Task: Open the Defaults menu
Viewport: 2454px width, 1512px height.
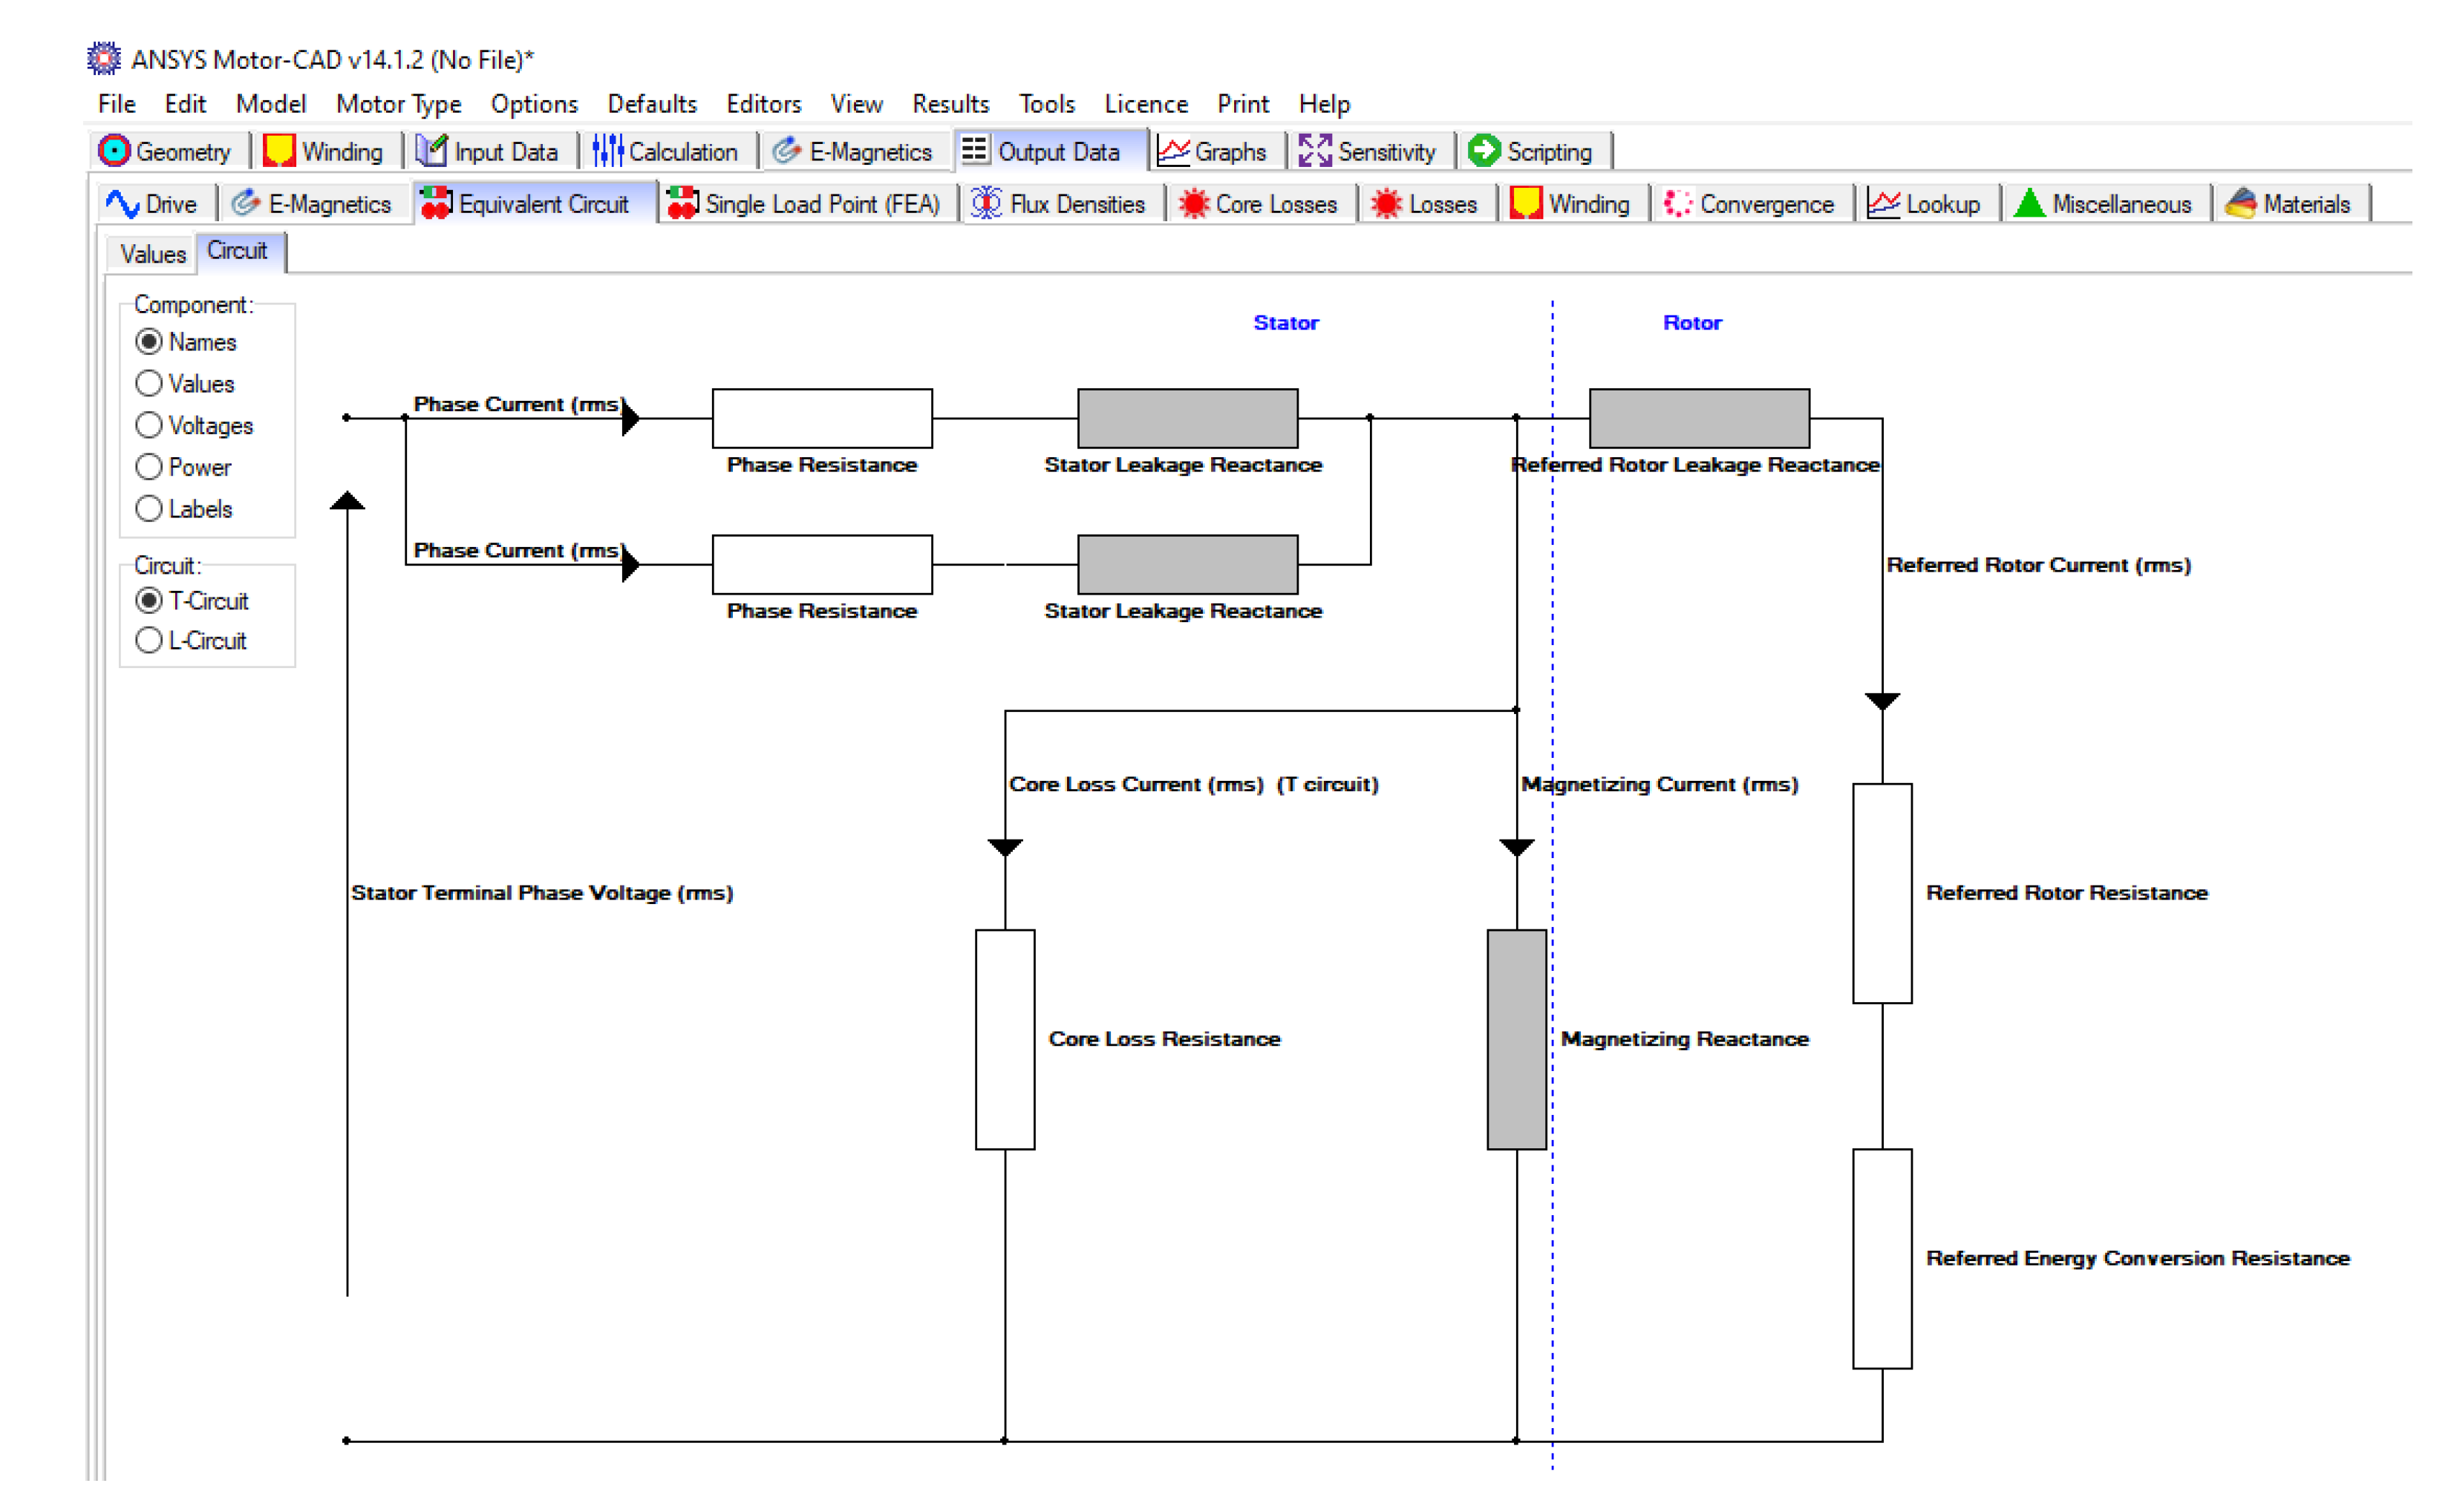Action: pyautogui.click(x=651, y=104)
